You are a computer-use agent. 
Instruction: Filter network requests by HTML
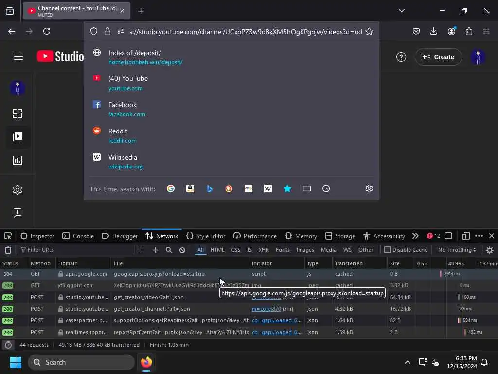[217, 250]
